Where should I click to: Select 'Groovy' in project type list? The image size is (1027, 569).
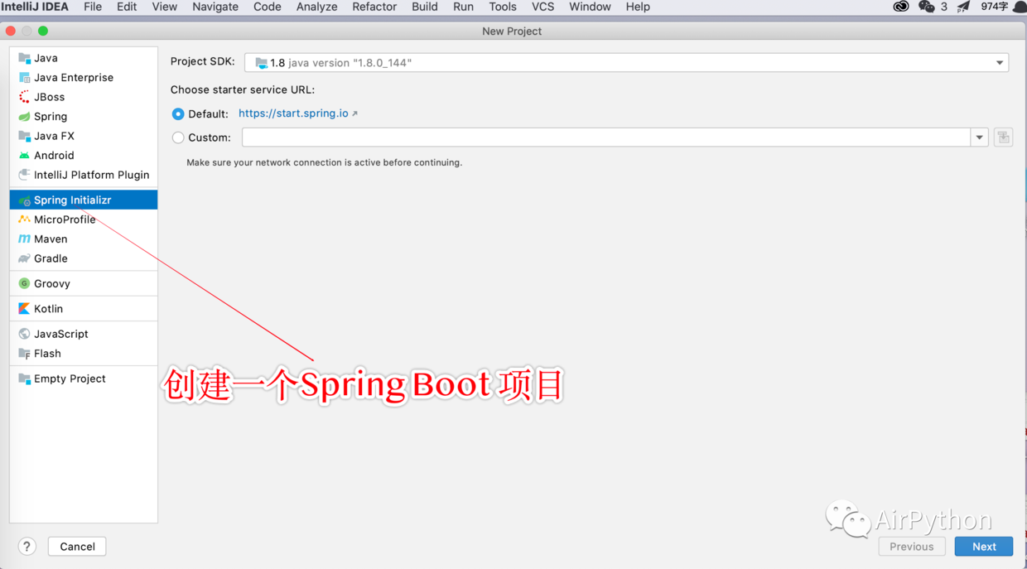[x=84, y=283]
